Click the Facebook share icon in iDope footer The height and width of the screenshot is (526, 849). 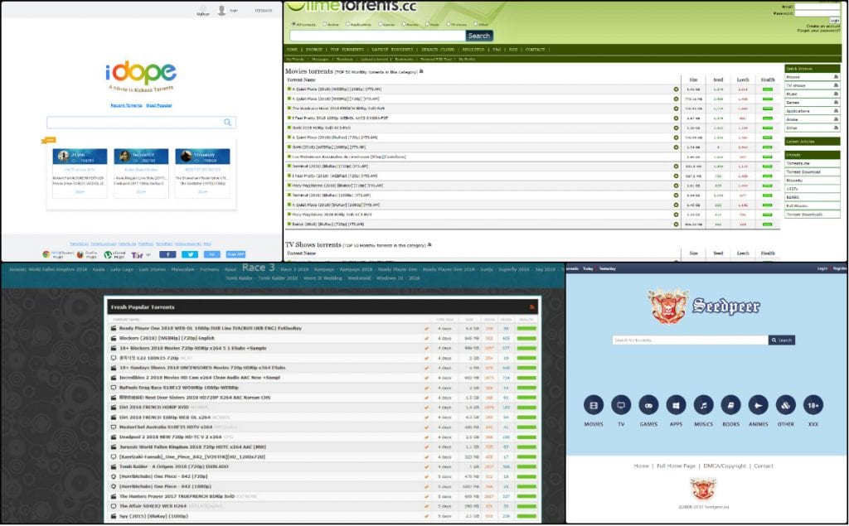point(169,253)
